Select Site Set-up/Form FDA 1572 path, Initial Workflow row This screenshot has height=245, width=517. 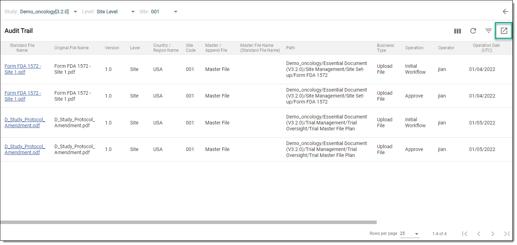coord(327,69)
